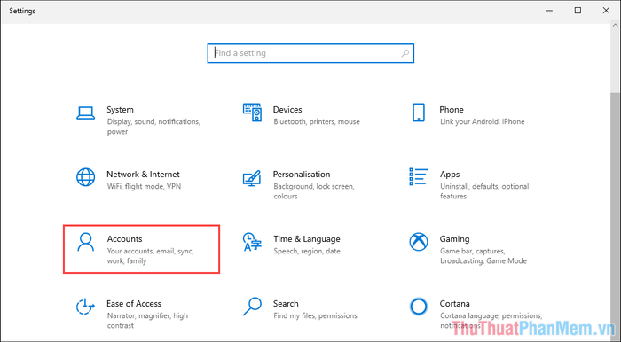Open the Cortana circle icon
This screenshot has width=621, height=342.
click(x=418, y=307)
